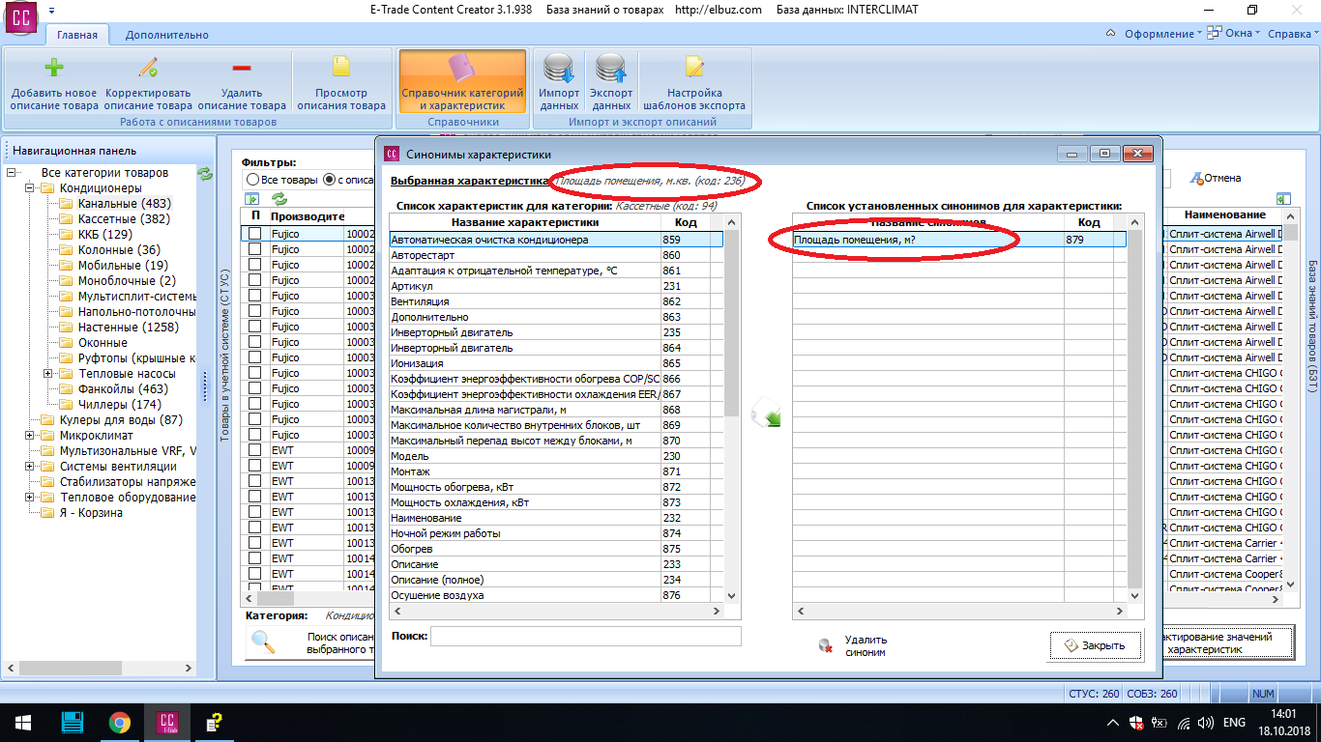Open the Google Chrome taskbar icon
The width and height of the screenshot is (1321, 742).
[x=119, y=723]
